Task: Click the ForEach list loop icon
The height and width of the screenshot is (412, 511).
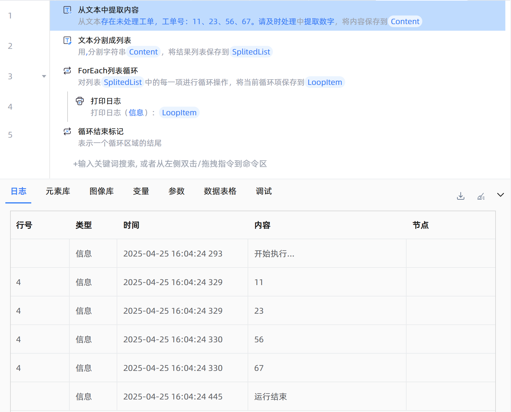Action: pos(68,71)
